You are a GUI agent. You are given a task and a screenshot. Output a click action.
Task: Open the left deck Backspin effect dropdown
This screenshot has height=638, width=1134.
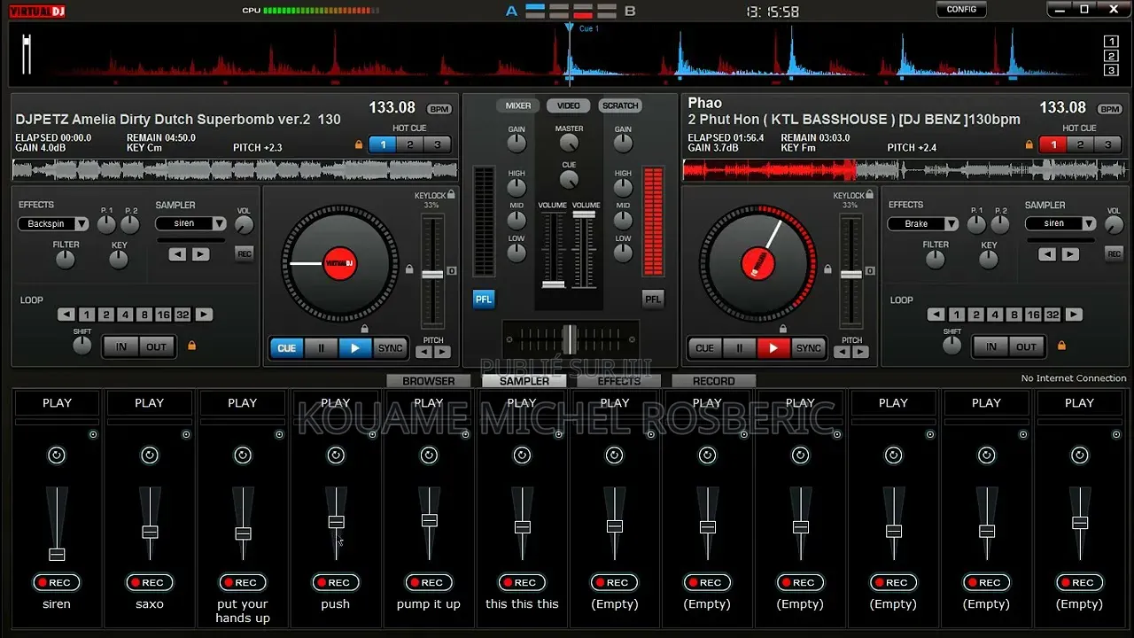[x=54, y=224]
